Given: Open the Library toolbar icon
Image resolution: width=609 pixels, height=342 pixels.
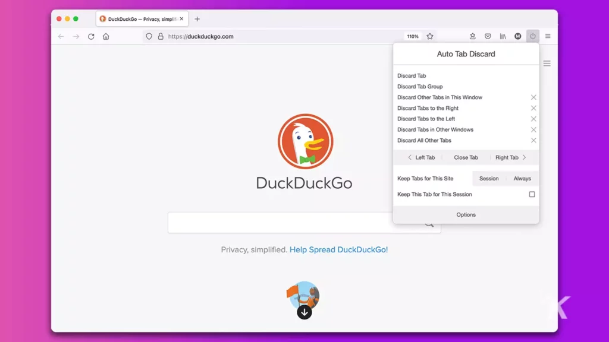Looking at the screenshot, I should click(503, 36).
